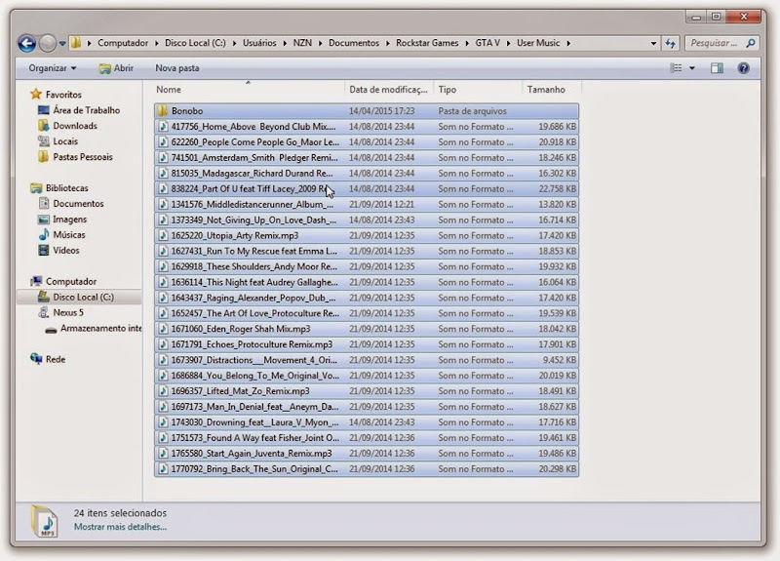Open Área de Trabalho in sidebar
780x561 pixels.
[x=86, y=110]
